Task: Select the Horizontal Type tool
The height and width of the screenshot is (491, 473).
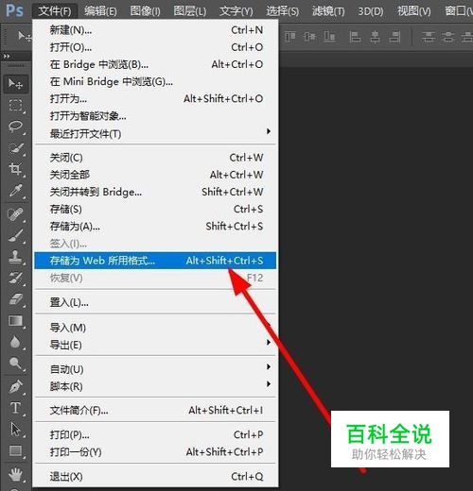Action: pyautogui.click(x=15, y=408)
